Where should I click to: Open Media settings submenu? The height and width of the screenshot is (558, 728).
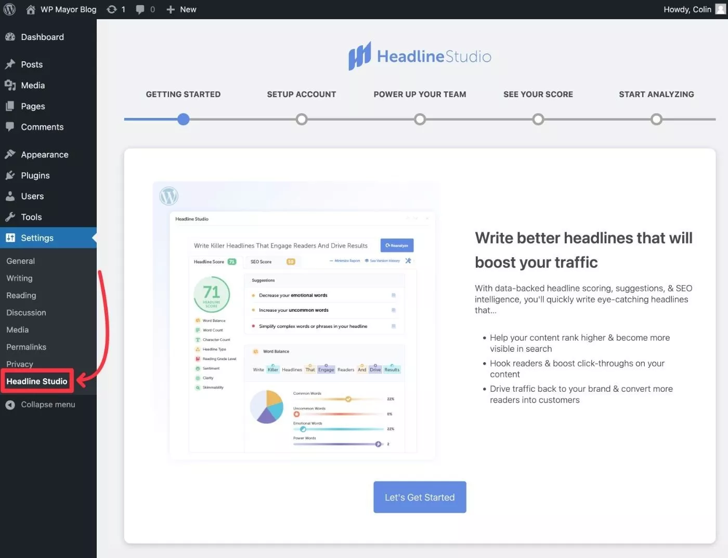tap(17, 329)
